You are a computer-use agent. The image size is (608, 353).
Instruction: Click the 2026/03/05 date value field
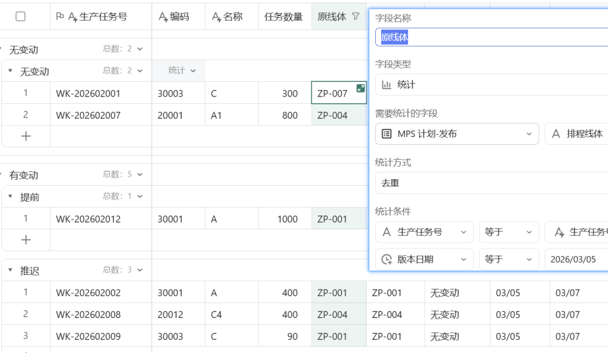576,259
